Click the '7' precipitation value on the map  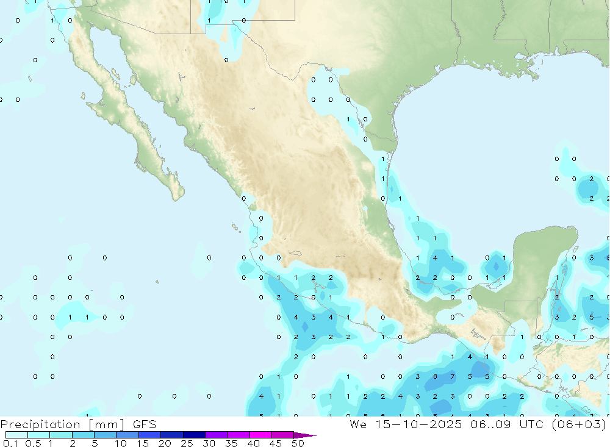(x=453, y=377)
